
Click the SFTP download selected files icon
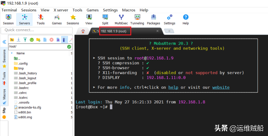coord(18,40)
